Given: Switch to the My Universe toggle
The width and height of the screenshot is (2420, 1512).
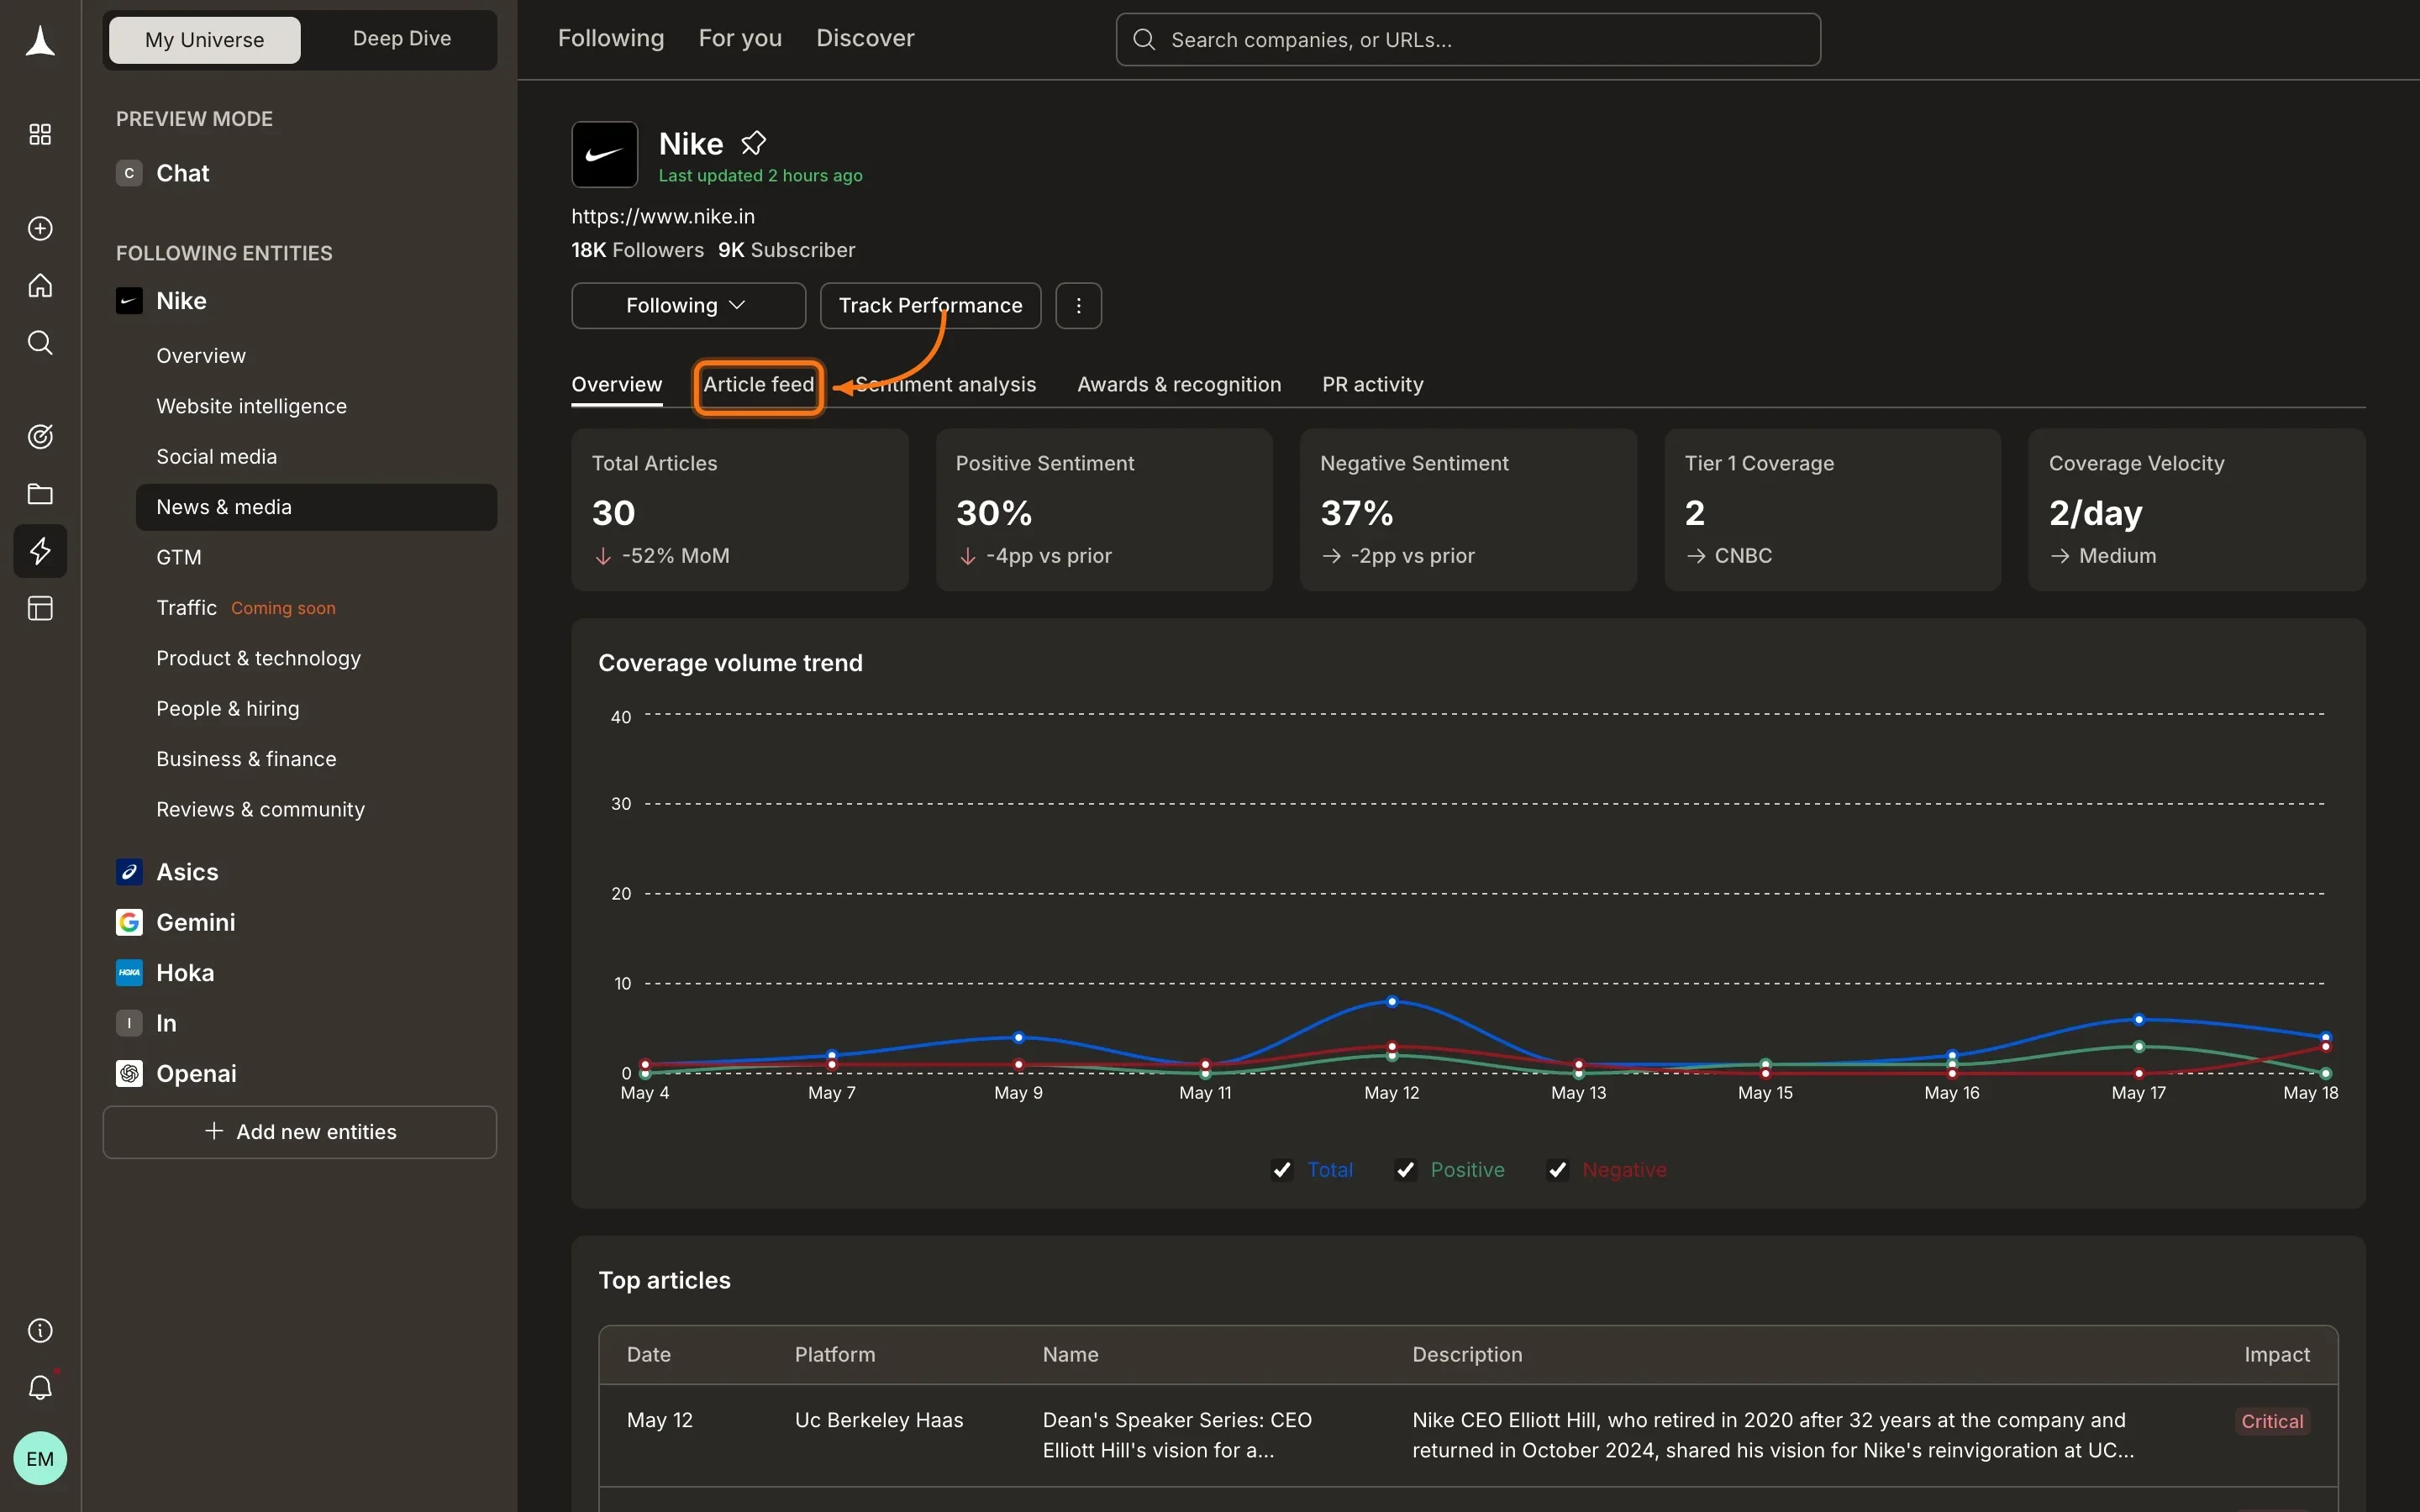Looking at the screenshot, I should coord(205,40).
